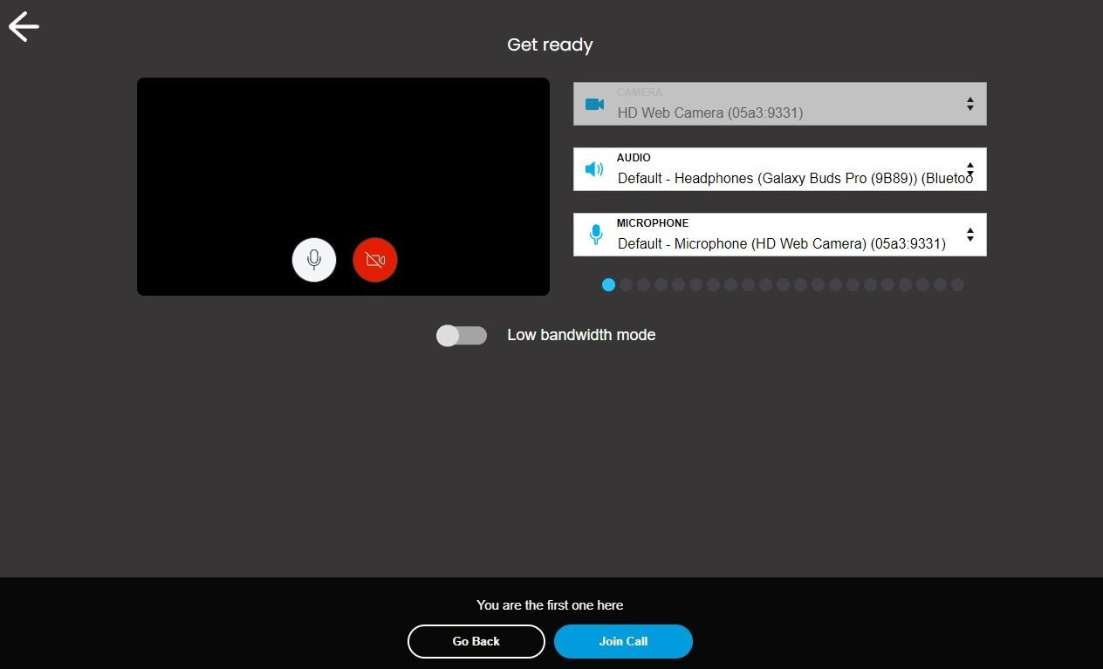This screenshot has height=669, width=1103.
Task: Click the Join Call button
Action: (623, 641)
